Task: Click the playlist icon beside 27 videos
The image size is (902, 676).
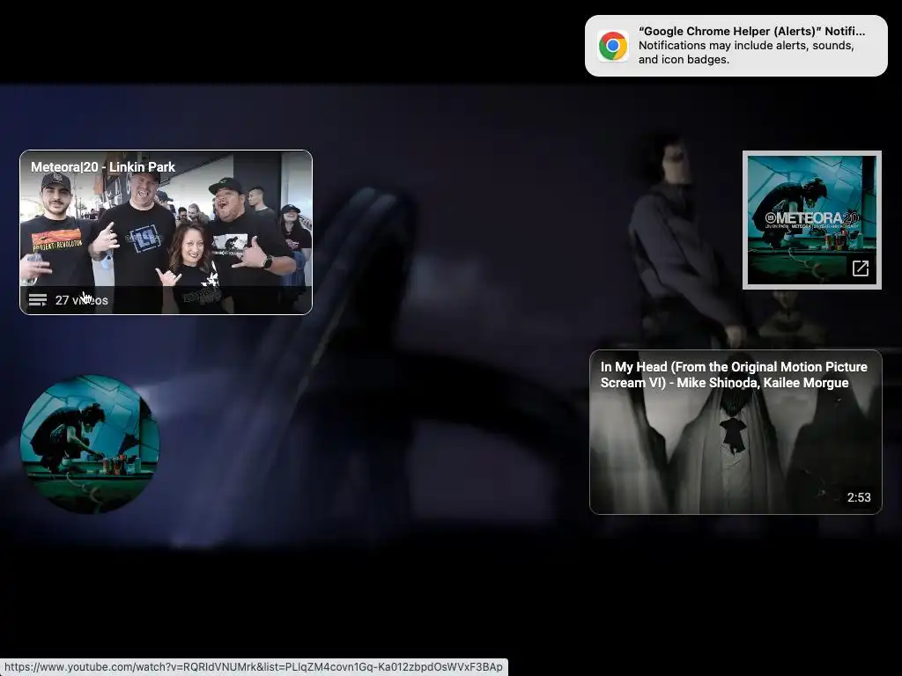Action: coord(38,300)
